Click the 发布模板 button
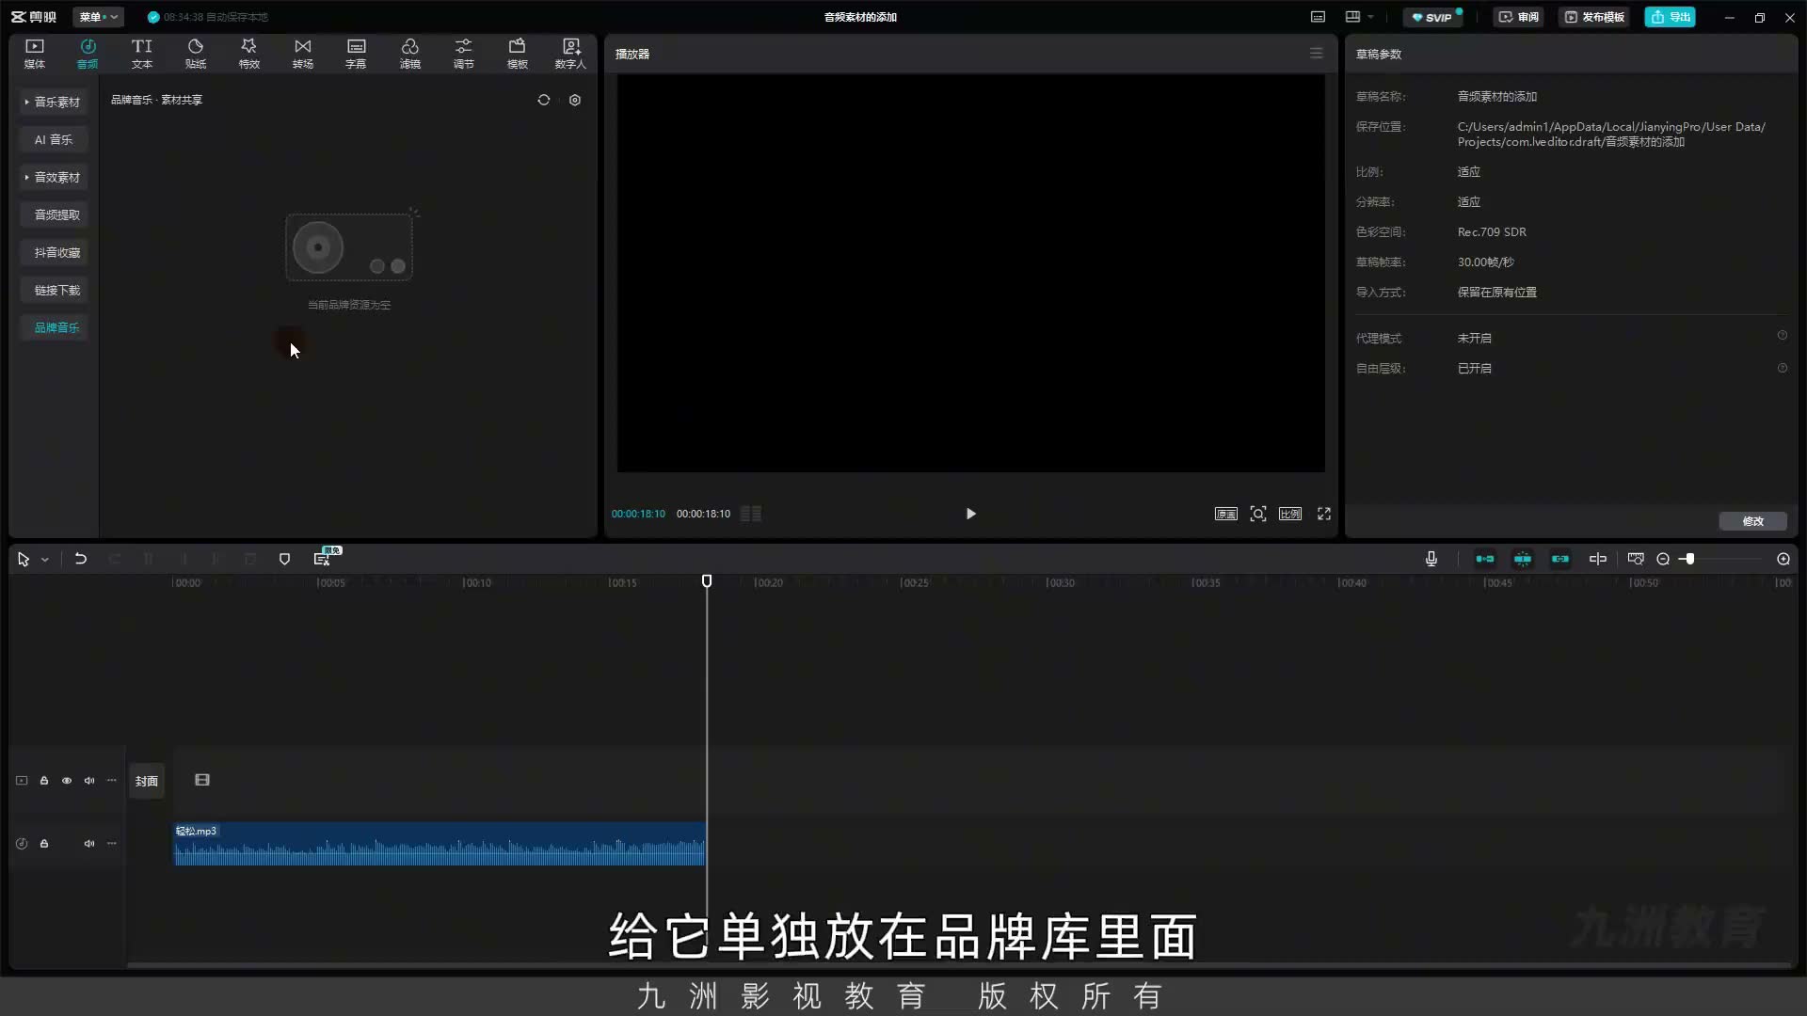Viewport: 1807px width, 1016px height. pos(1595,17)
